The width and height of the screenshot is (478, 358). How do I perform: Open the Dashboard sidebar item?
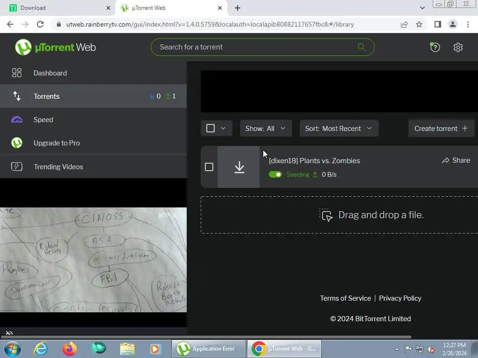click(x=93, y=73)
